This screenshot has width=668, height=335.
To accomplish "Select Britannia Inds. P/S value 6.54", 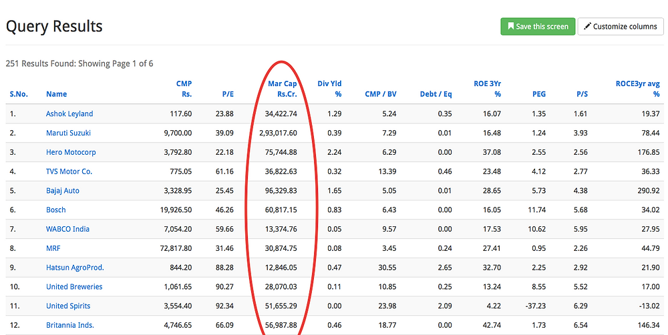I will [580, 325].
